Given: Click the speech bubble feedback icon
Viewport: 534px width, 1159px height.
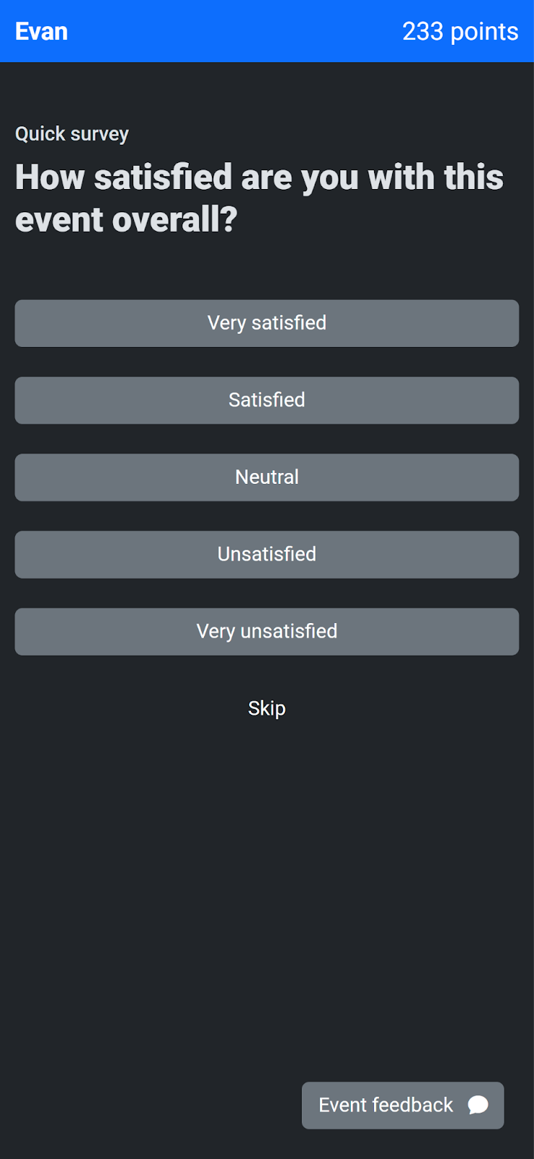Looking at the screenshot, I should [478, 1105].
